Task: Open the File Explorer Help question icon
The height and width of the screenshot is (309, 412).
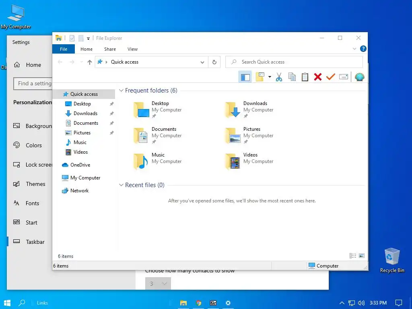Action: (x=363, y=49)
